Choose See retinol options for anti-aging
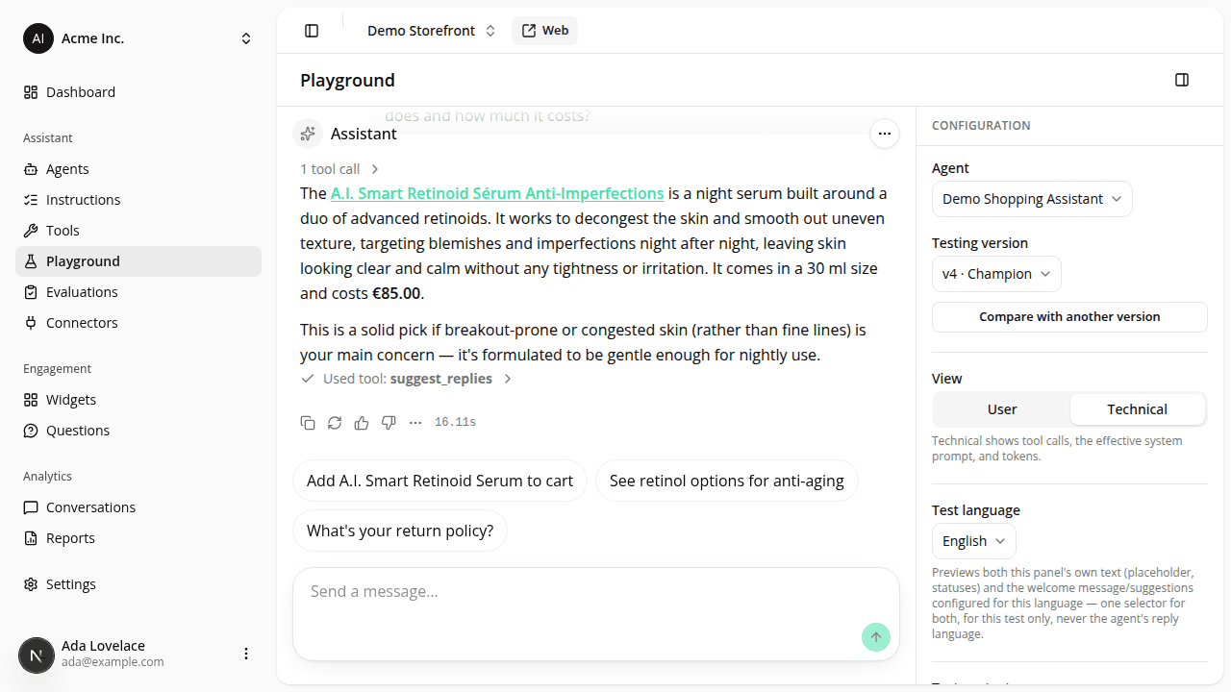 tap(727, 481)
